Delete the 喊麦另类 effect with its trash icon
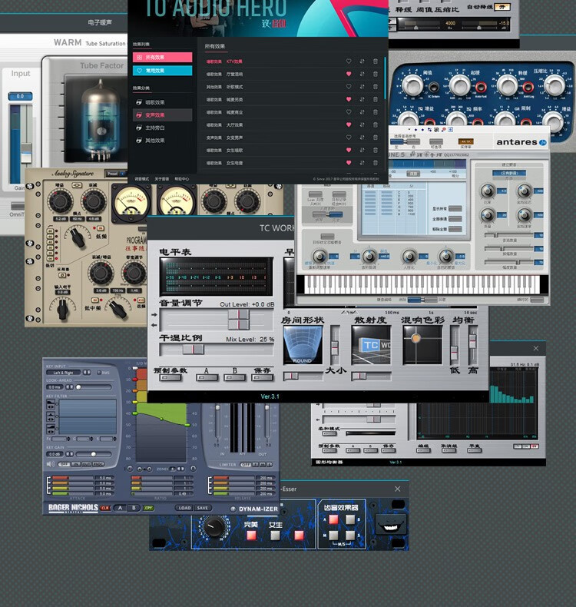 (x=376, y=99)
